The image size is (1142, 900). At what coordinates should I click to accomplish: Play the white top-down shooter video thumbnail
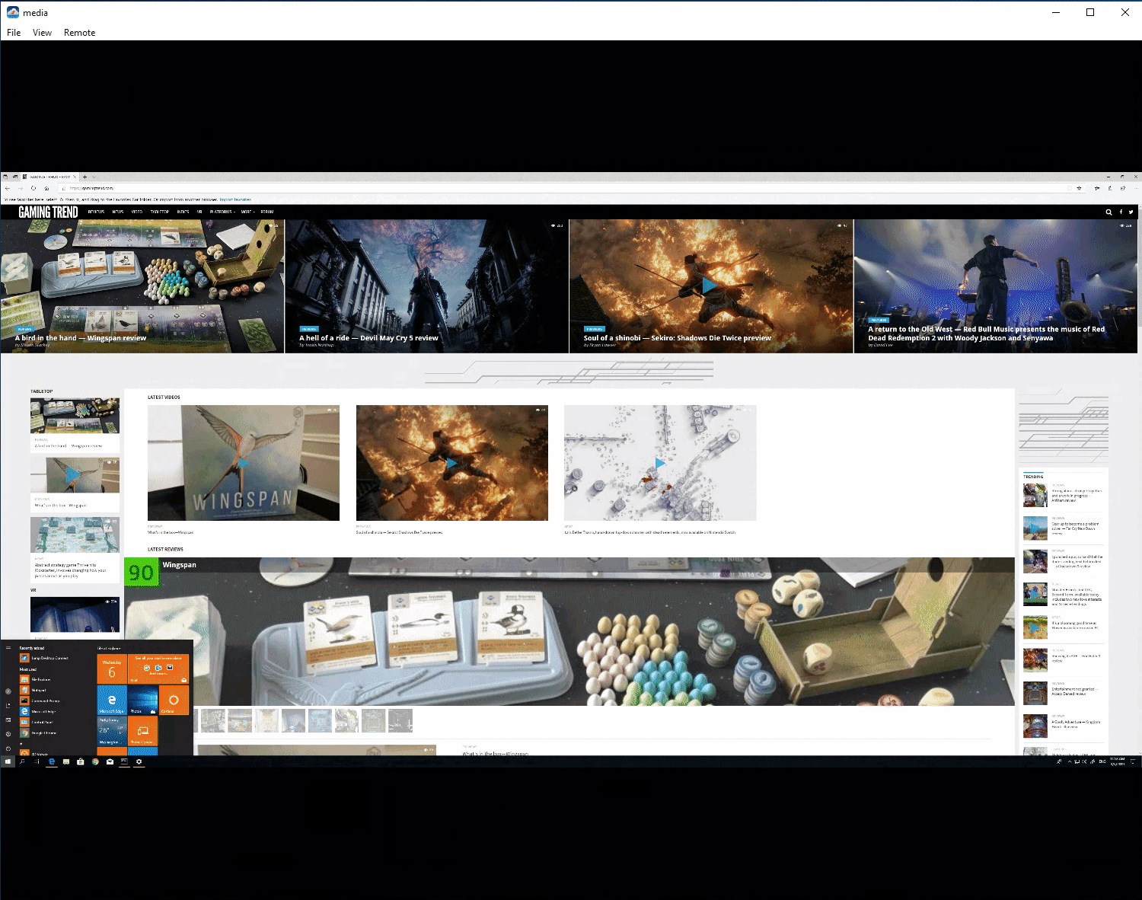click(660, 463)
